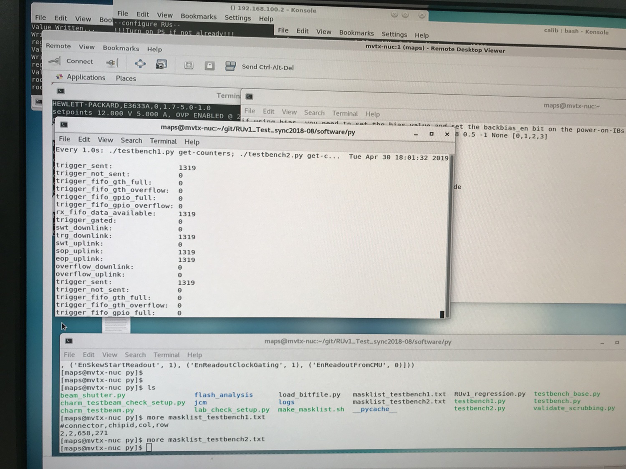Open File menu in bottom masklist terminal
This screenshot has height=469, width=626.
pos(69,355)
